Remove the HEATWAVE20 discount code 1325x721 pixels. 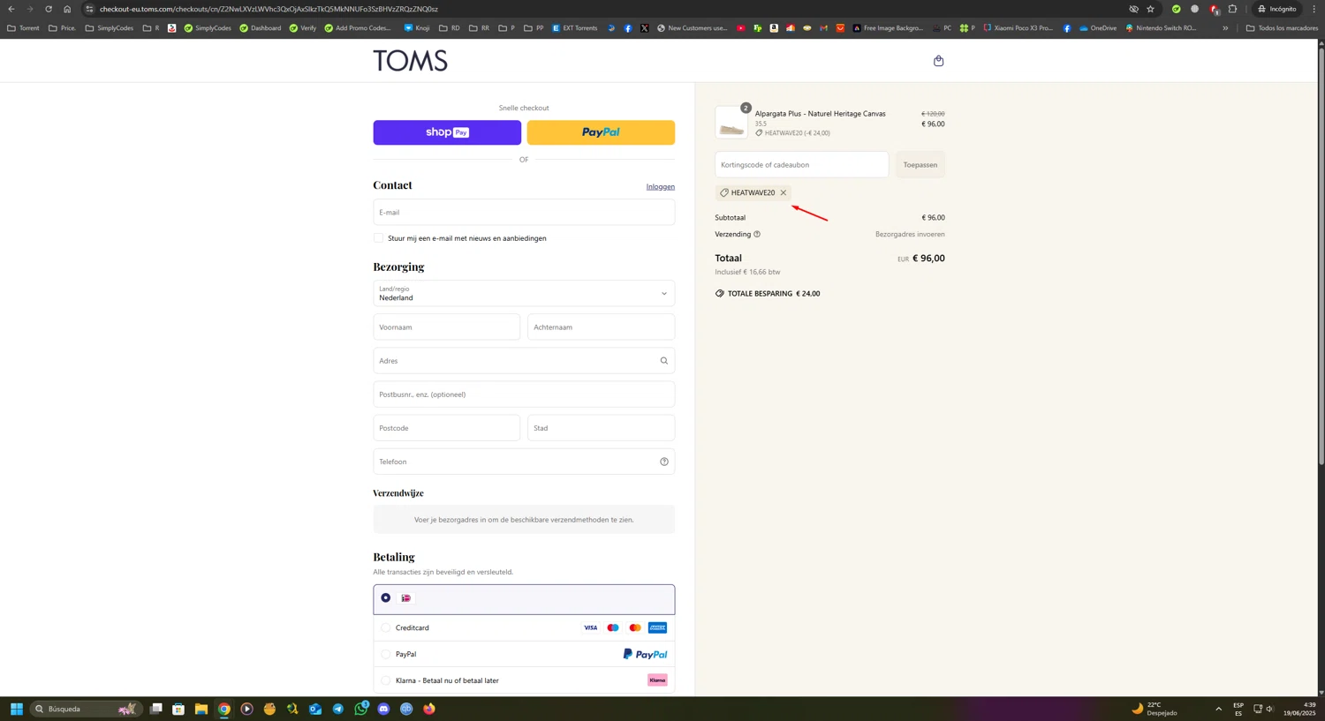coord(784,192)
